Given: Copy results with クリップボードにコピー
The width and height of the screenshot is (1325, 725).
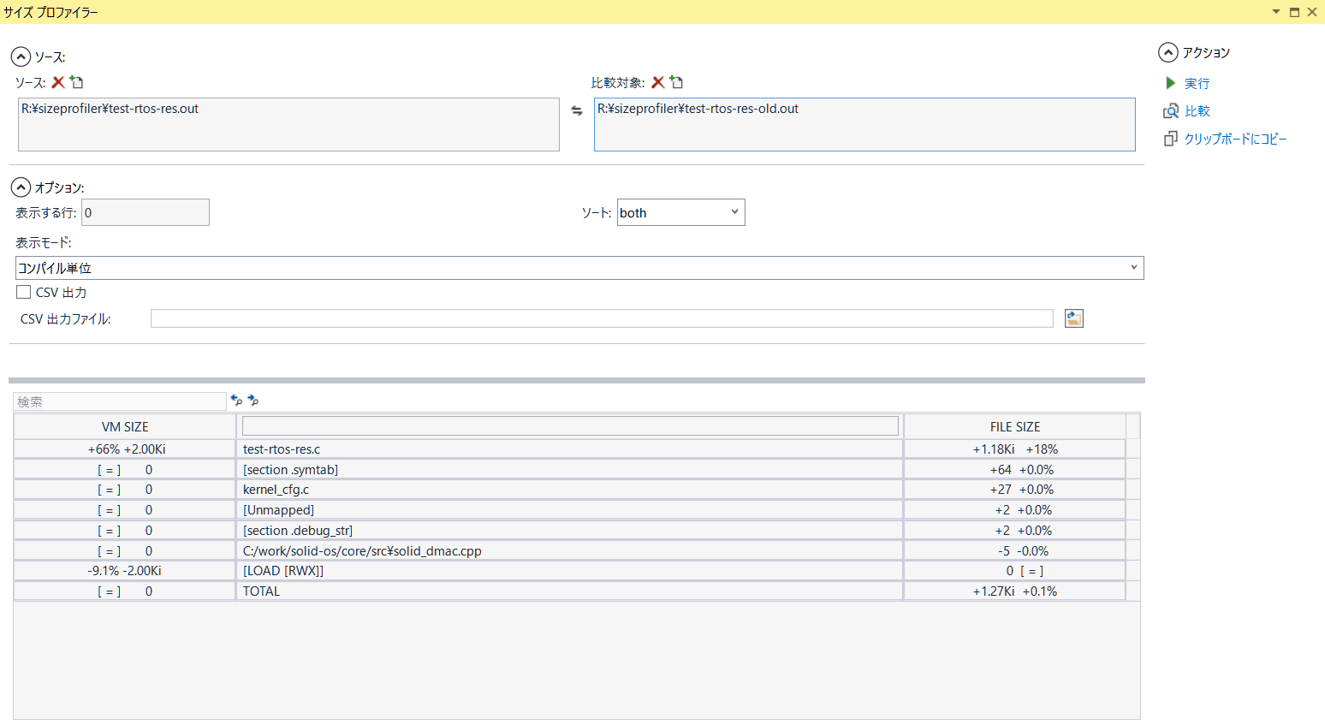Looking at the screenshot, I should [1234, 139].
